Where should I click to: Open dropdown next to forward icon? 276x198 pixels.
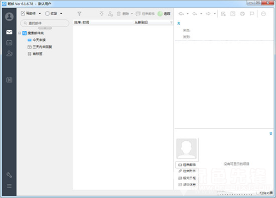(x=215, y=14)
